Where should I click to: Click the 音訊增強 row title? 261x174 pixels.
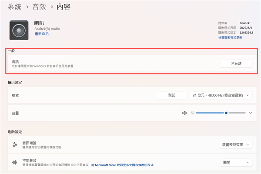click(29, 142)
